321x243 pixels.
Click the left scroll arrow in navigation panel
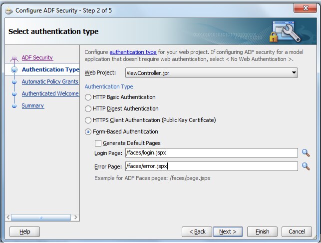point(8,217)
